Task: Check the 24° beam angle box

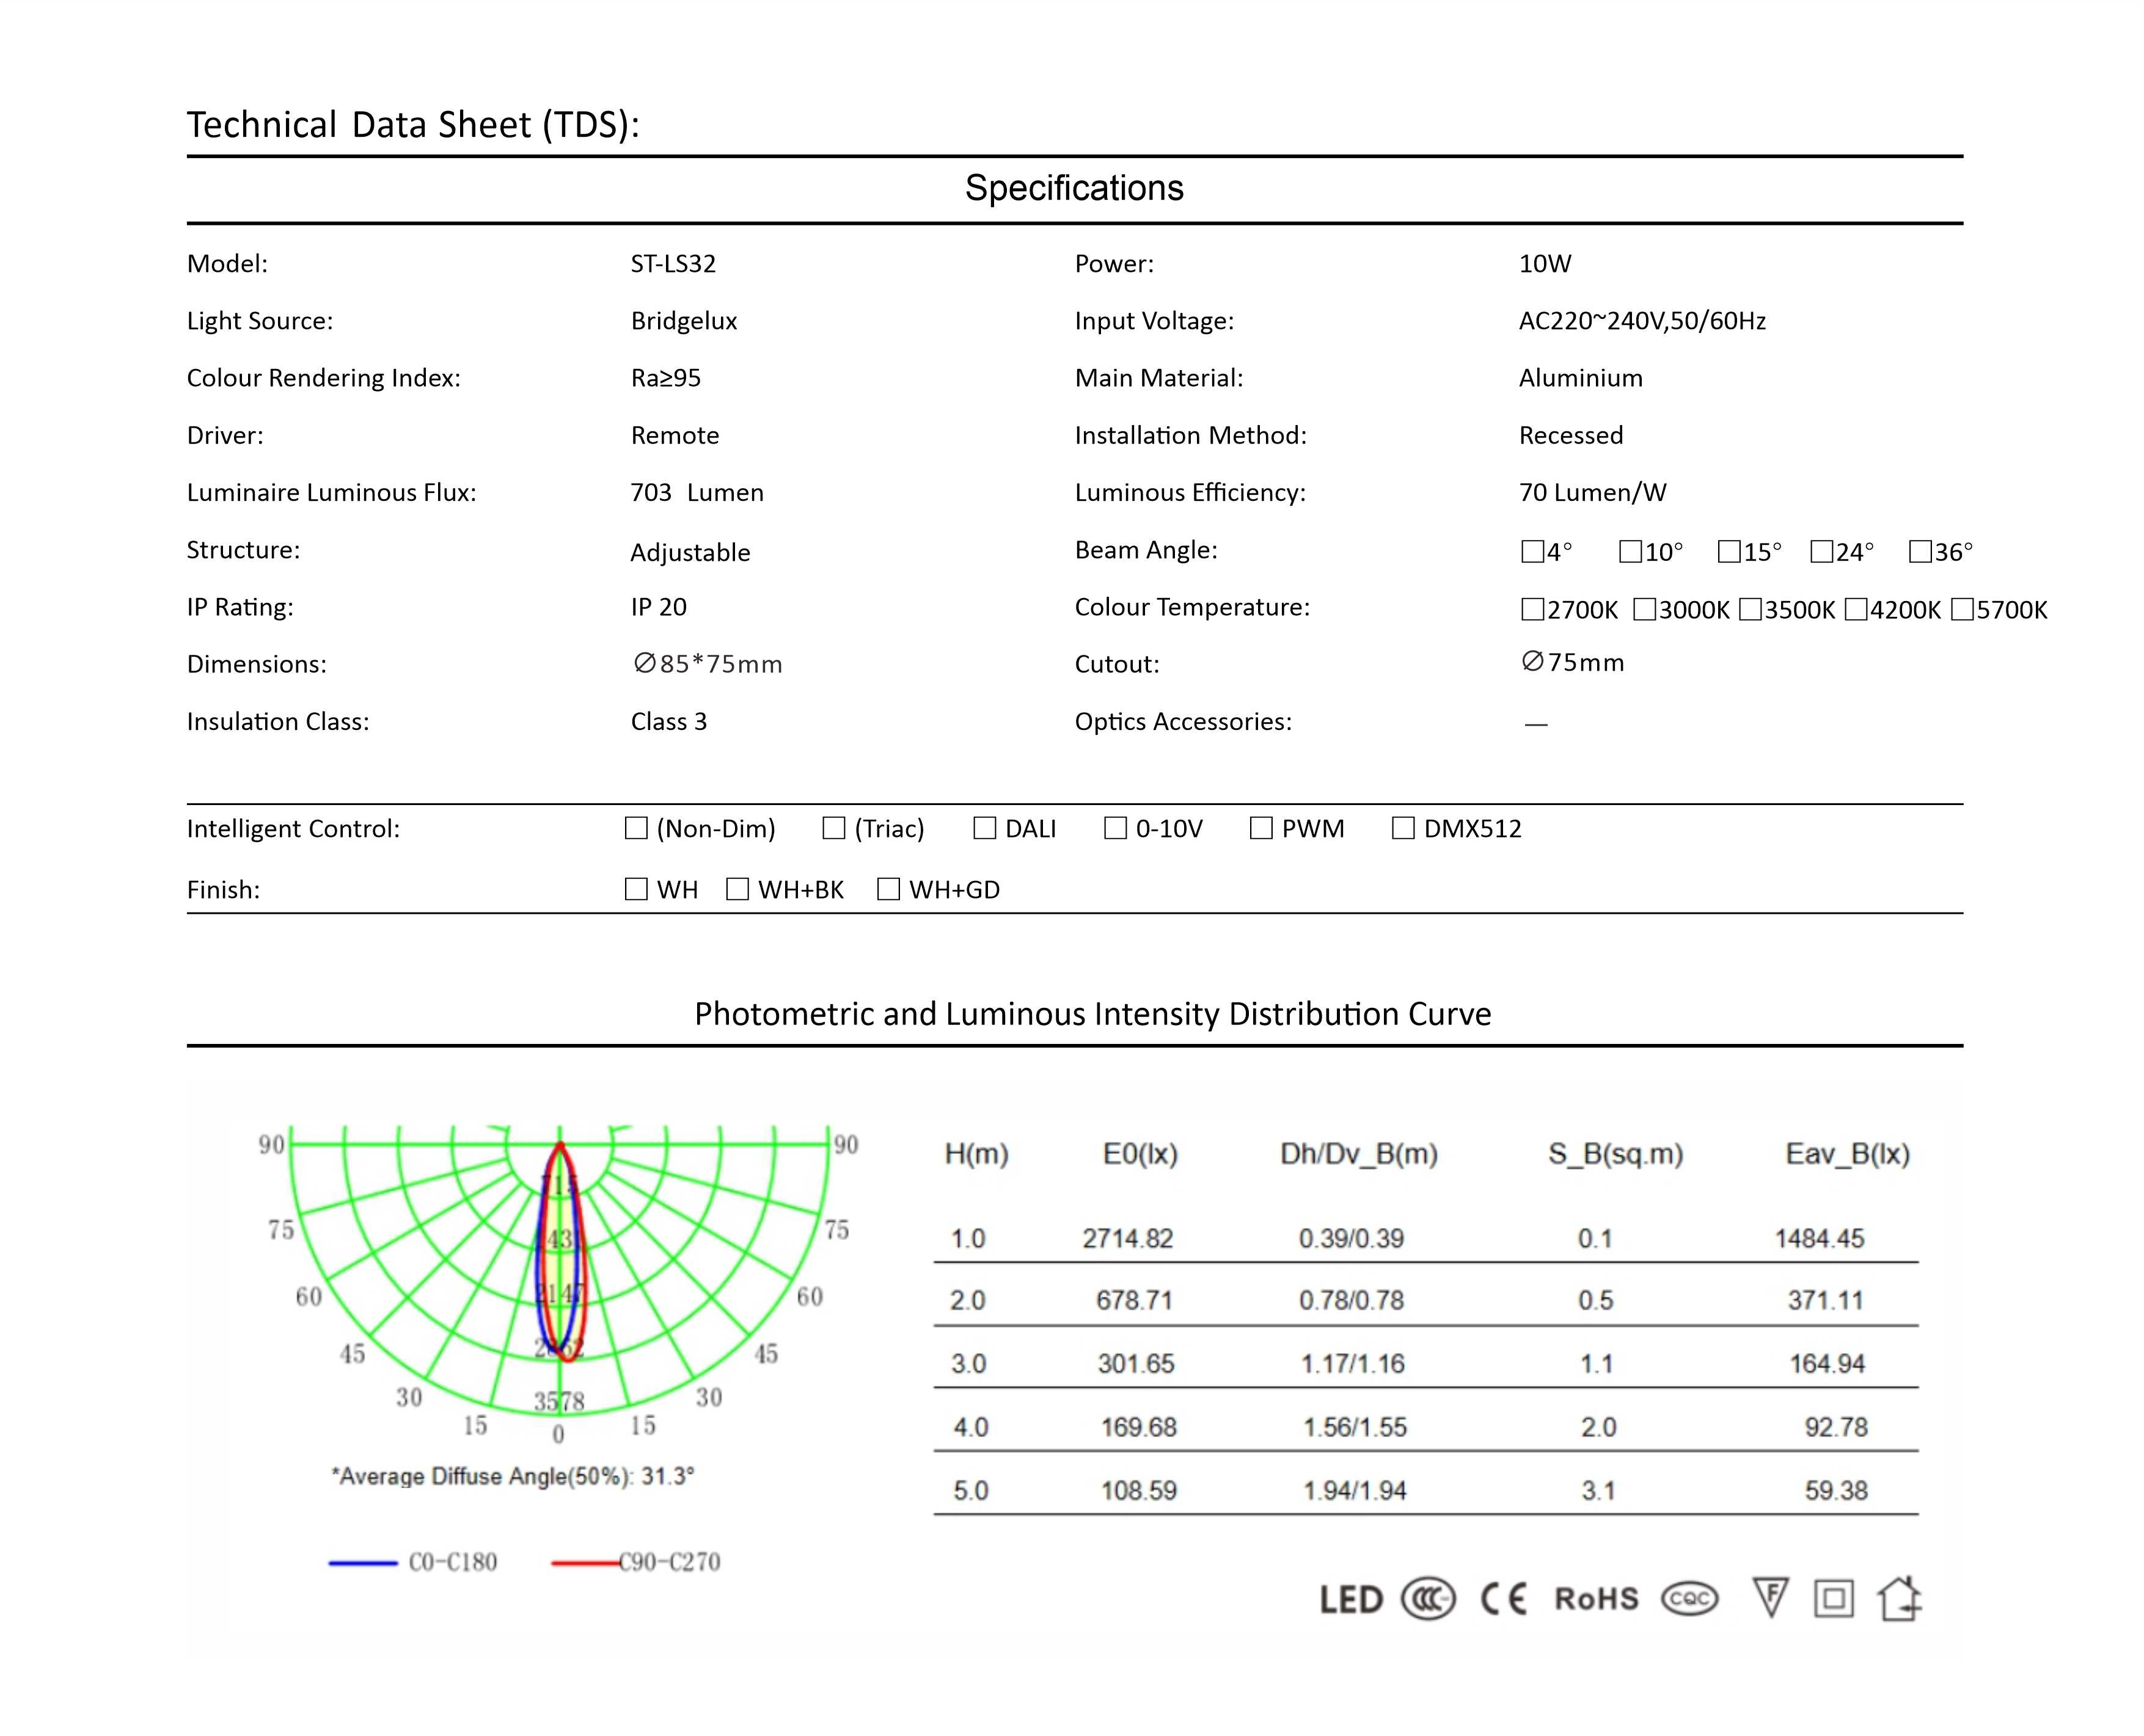Action: click(1822, 552)
